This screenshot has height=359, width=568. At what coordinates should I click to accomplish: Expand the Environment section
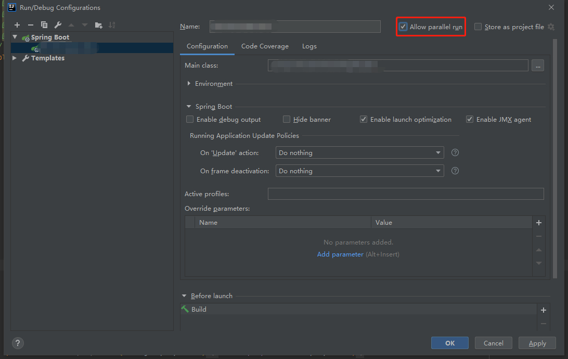click(189, 83)
